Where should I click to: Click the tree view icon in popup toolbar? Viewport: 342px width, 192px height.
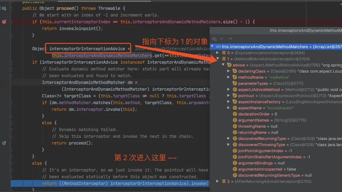coord(214,39)
